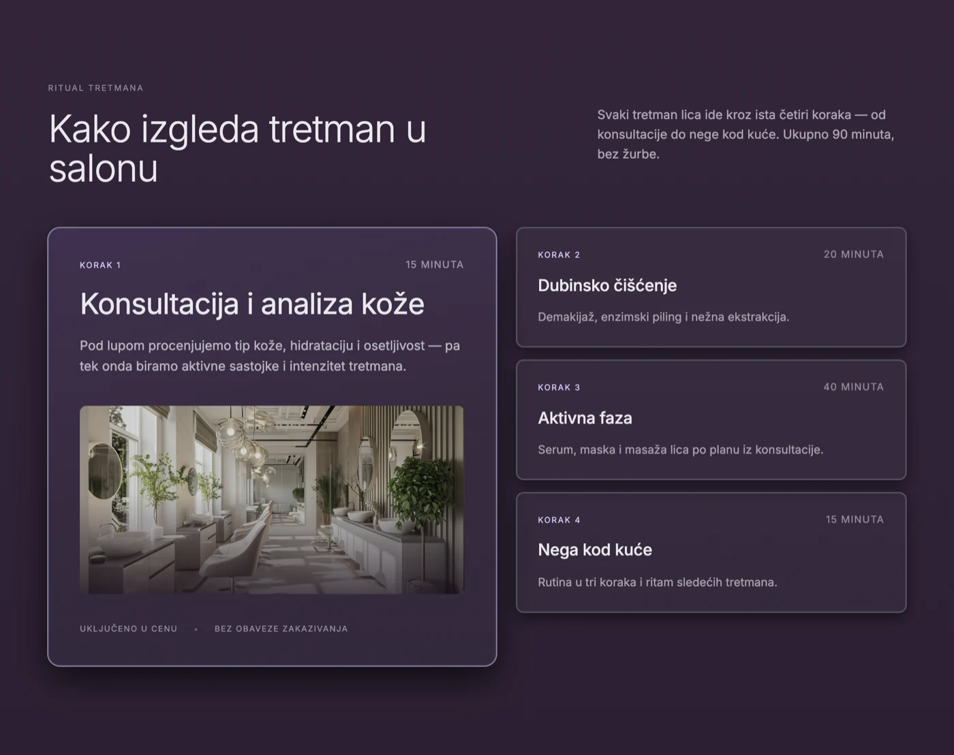Screen dimensions: 954x755
Task: Click the KORAK 4 label
Action: coord(559,520)
